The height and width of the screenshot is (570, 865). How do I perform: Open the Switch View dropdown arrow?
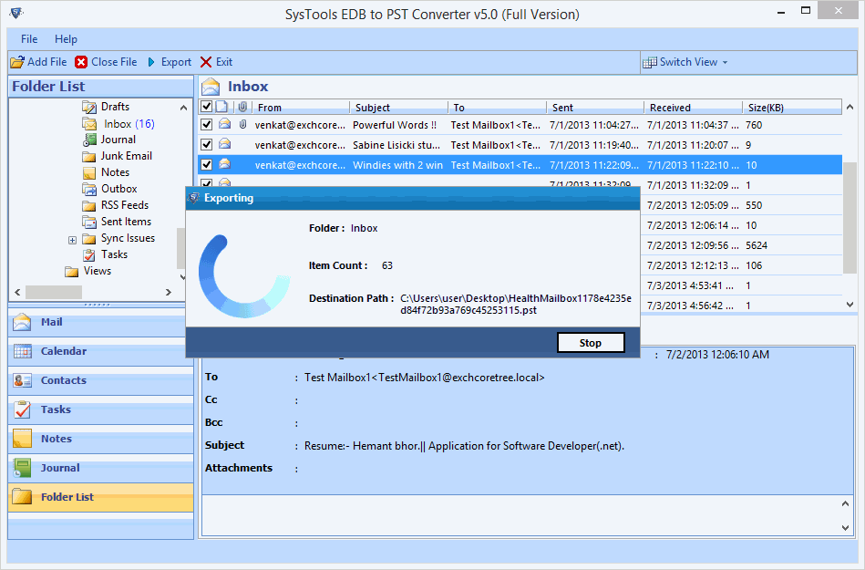pos(725,62)
